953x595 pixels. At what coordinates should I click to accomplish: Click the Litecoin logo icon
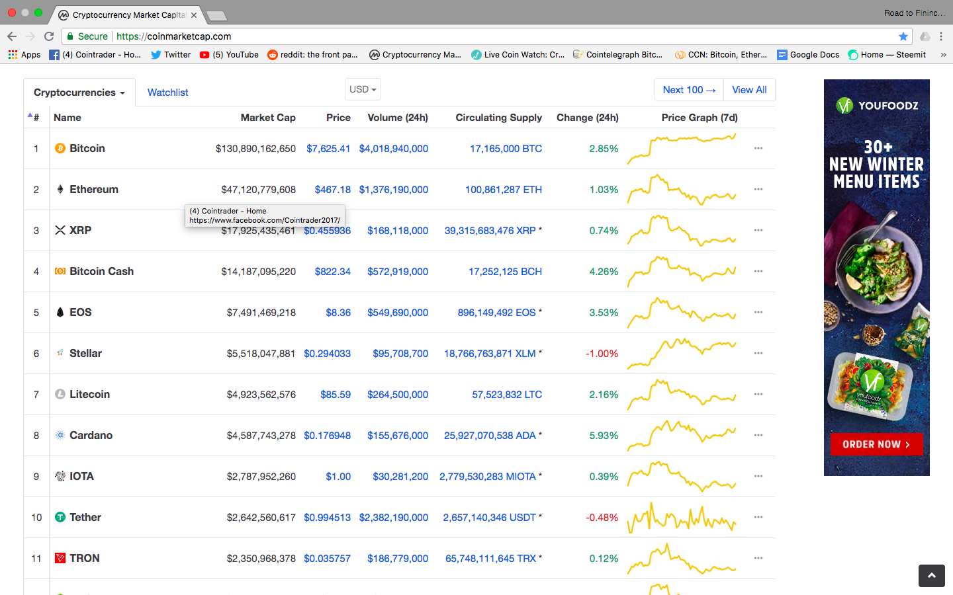(x=60, y=394)
